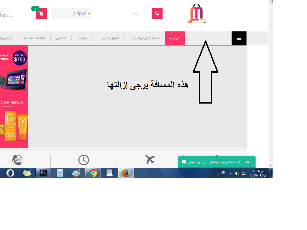Click the vertical scrollbar thumb

(271, 2)
